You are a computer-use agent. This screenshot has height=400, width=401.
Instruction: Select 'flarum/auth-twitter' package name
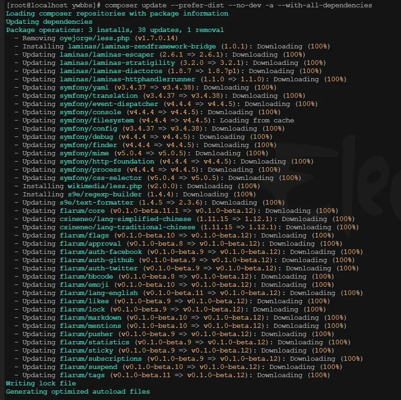[99, 268]
